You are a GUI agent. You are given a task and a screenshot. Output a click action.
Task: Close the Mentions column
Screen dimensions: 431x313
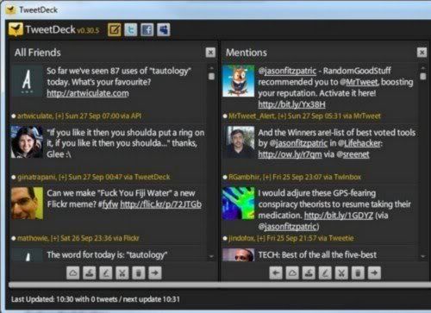click(x=422, y=53)
